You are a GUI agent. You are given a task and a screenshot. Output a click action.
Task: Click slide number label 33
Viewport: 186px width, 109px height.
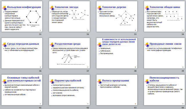pos(135,34)
